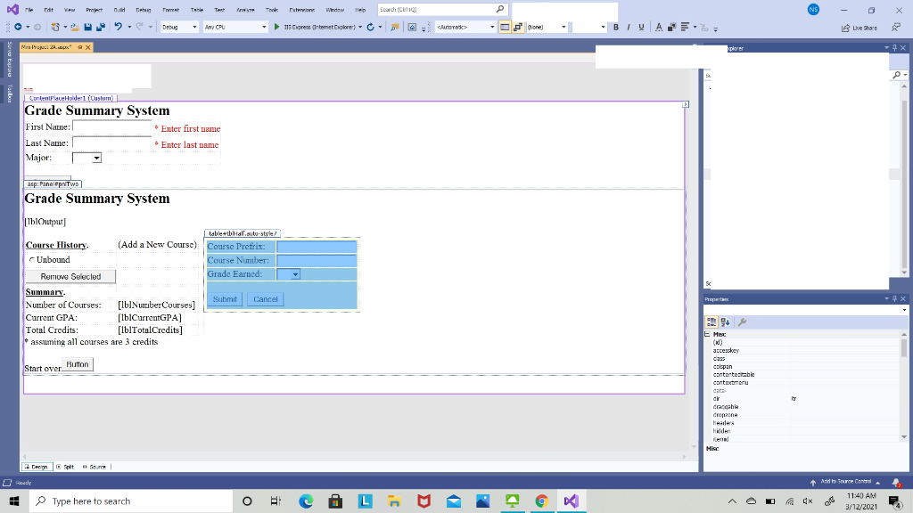Open the File menu
The height and width of the screenshot is (513, 913).
(29, 10)
